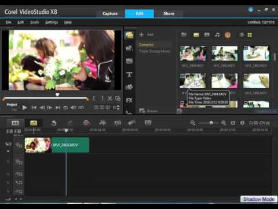Open the Graphic library
Screen dimensions: 278x209
(x=129, y=87)
